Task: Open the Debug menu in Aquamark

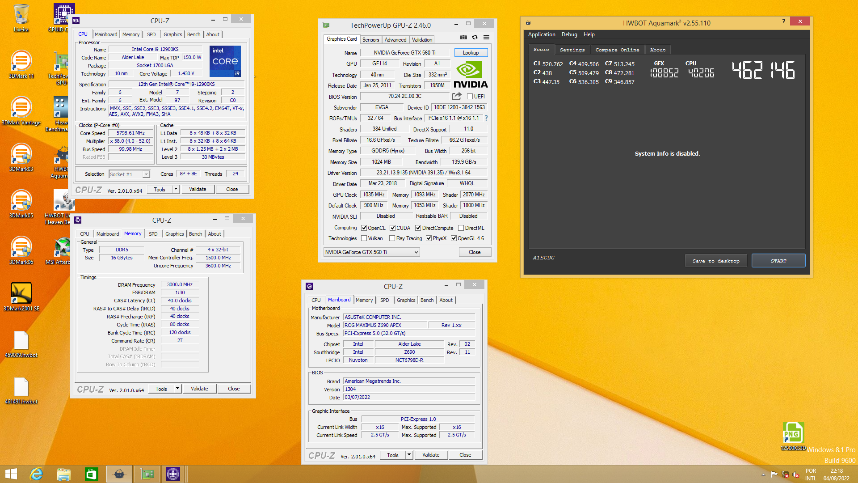Action: tap(569, 34)
